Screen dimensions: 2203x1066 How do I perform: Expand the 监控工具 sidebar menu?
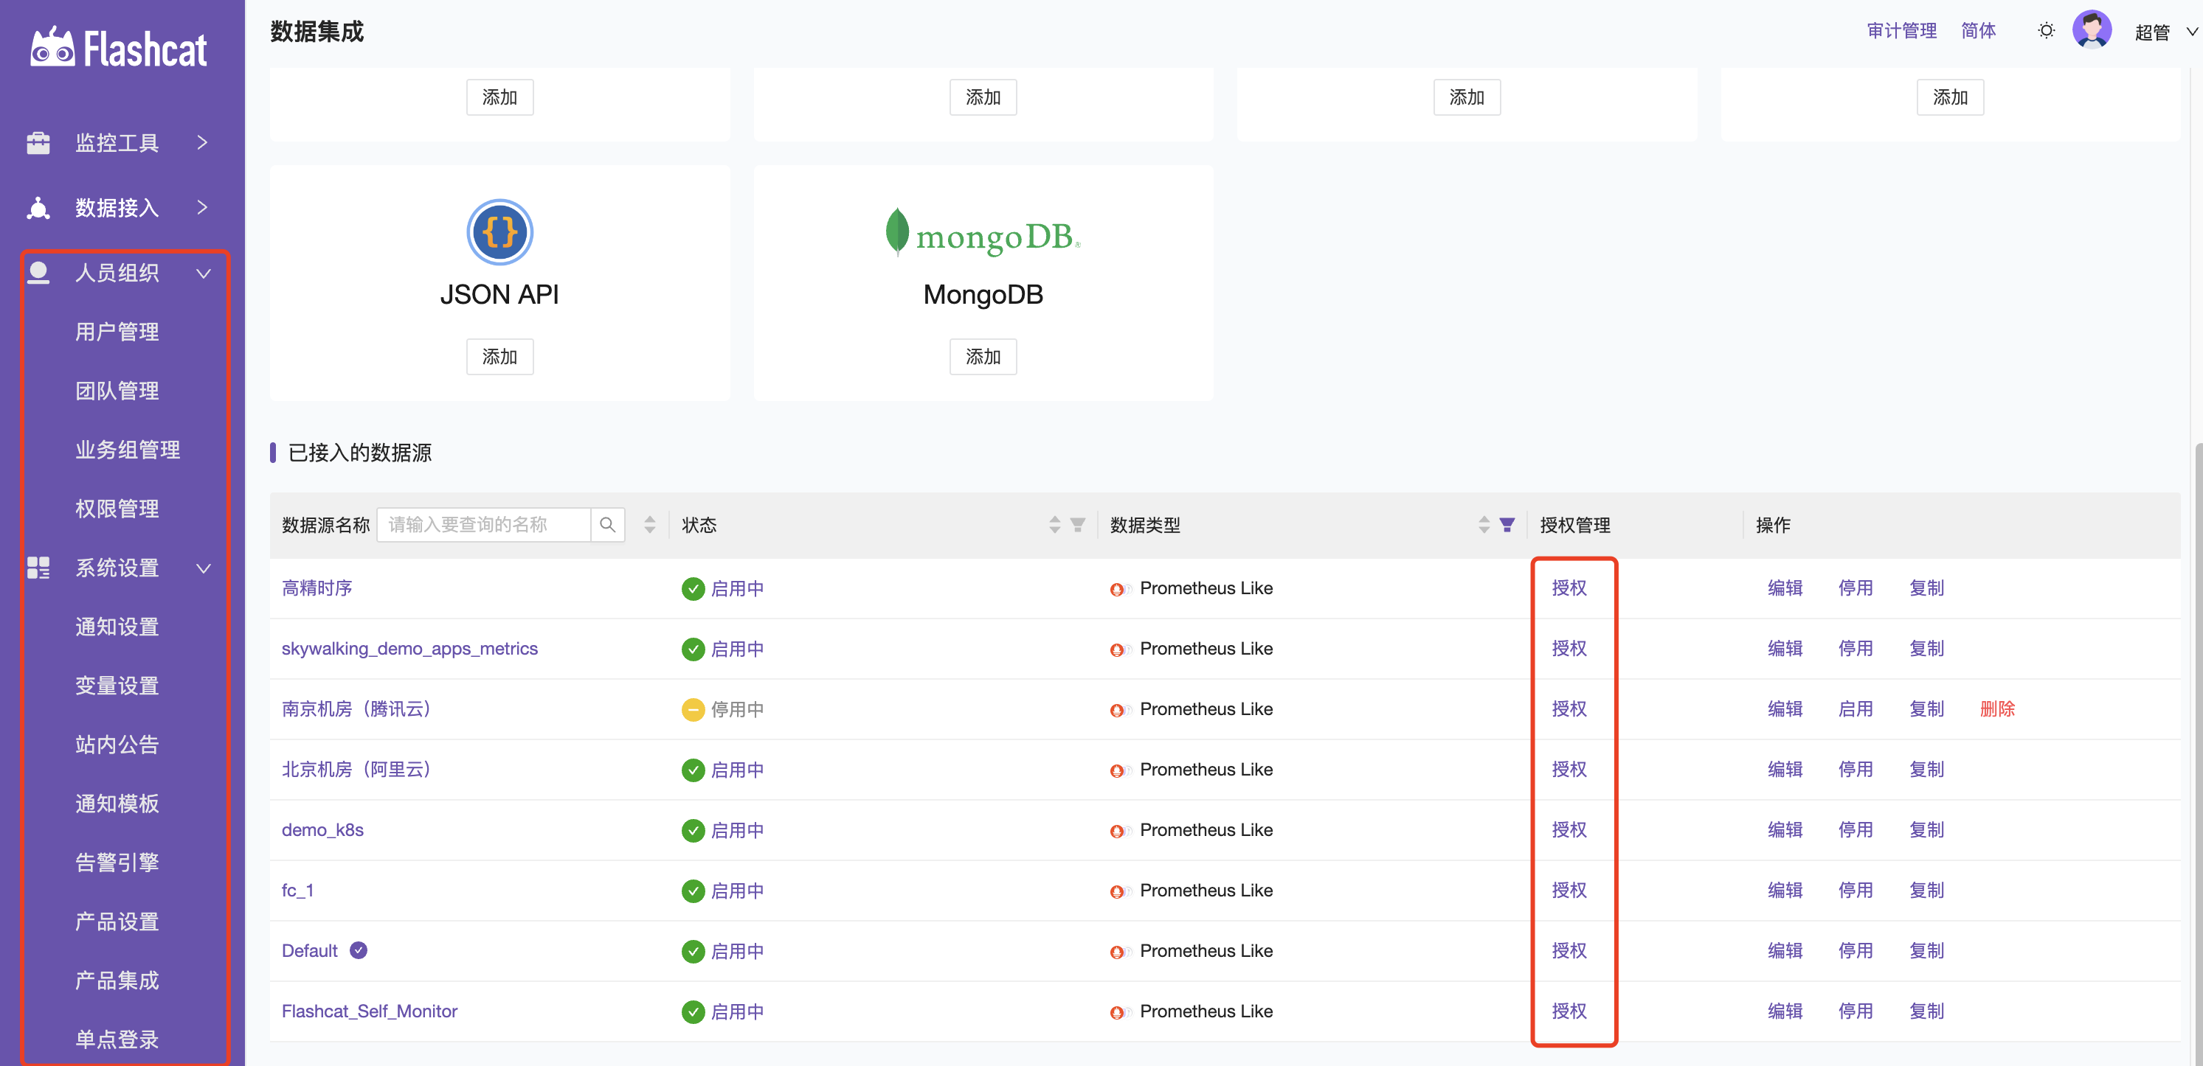(x=117, y=143)
